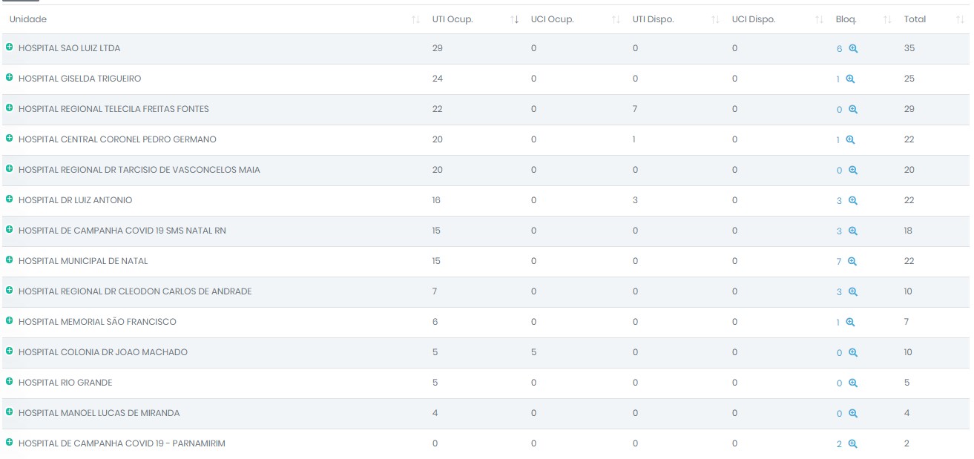Click blocked count 0 for Hospital Tarcisio Maia
Screen dimensions: 974x459
click(x=839, y=171)
